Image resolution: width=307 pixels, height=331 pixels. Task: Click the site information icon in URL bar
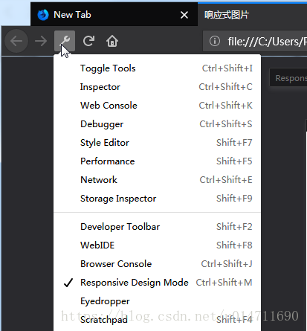[215, 41]
